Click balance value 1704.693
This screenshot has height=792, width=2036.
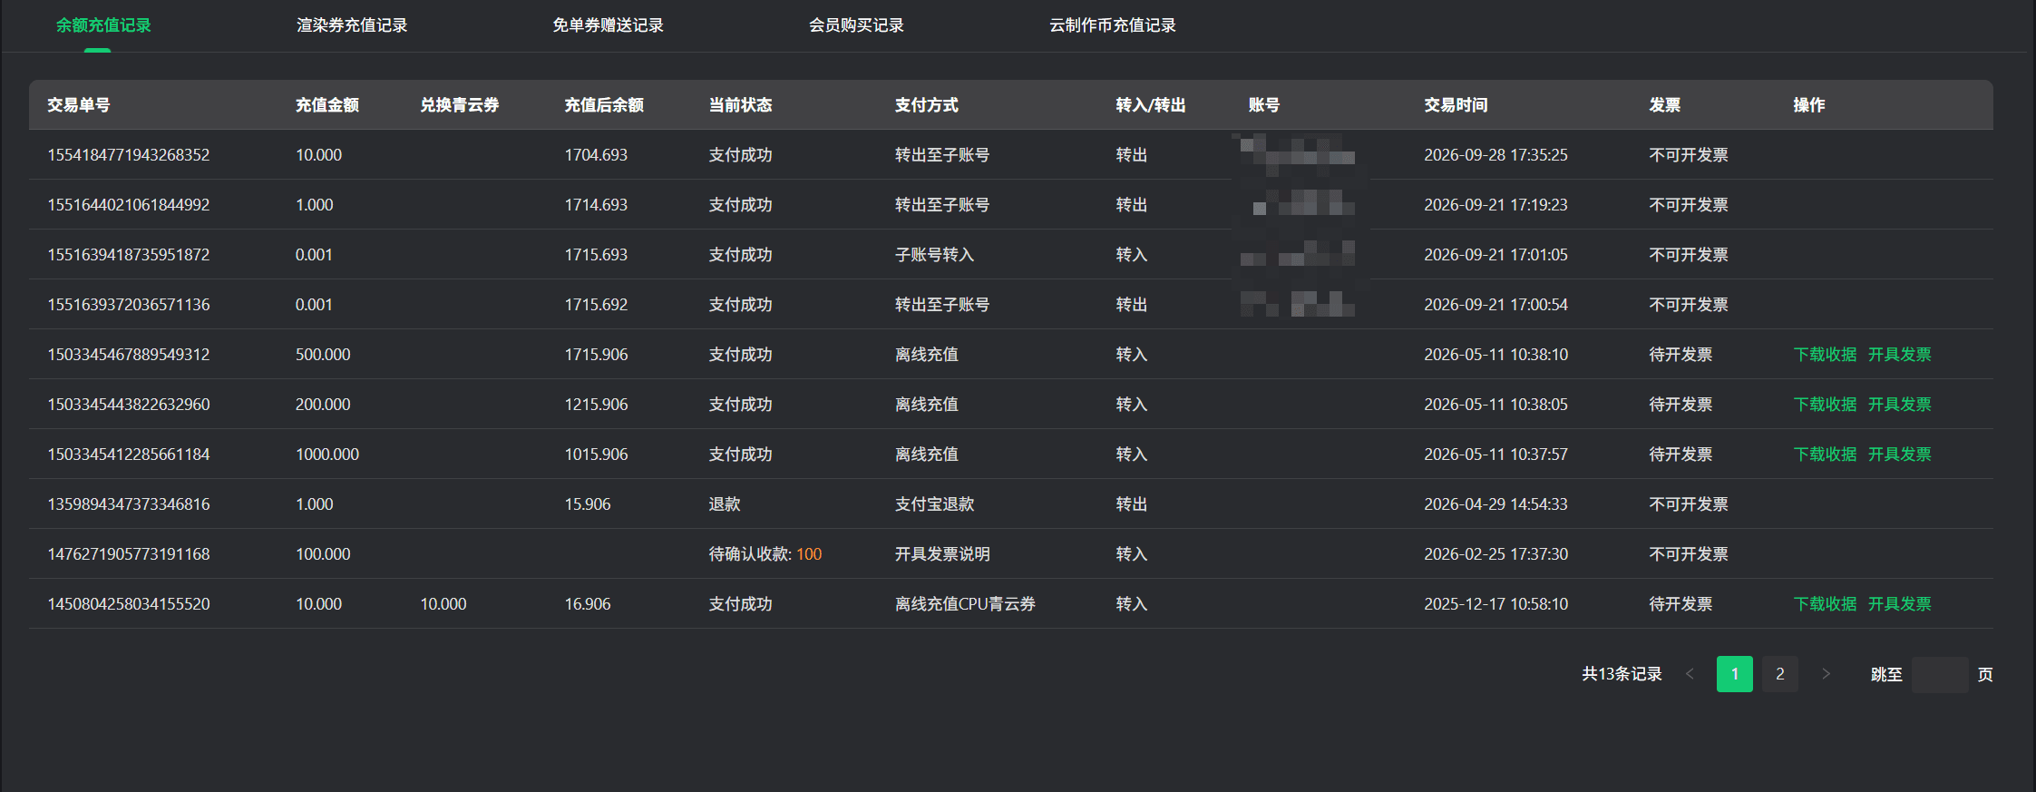coord(596,155)
